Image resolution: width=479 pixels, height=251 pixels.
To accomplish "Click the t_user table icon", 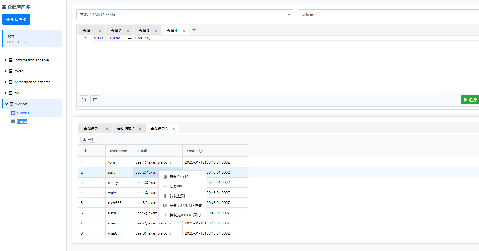I will 13,121.
